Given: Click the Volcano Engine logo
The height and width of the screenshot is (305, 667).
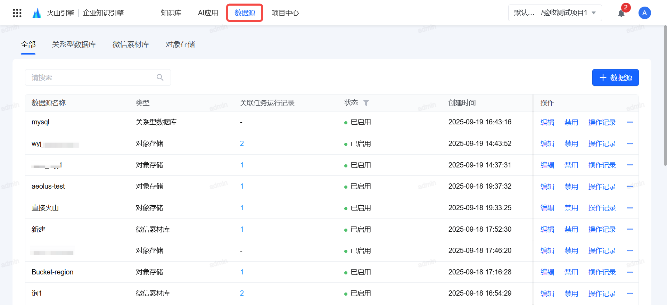Looking at the screenshot, I should (x=37, y=13).
